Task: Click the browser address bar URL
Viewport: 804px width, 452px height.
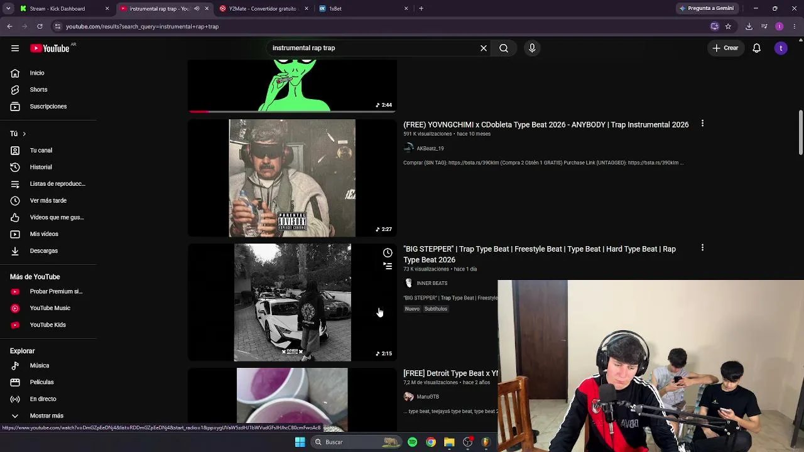Action: 142,26
